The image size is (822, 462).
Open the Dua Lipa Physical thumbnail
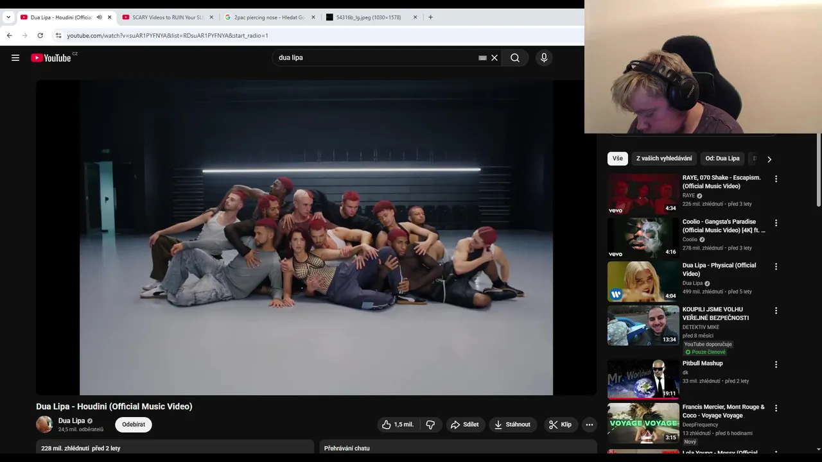[x=643, y=282]
